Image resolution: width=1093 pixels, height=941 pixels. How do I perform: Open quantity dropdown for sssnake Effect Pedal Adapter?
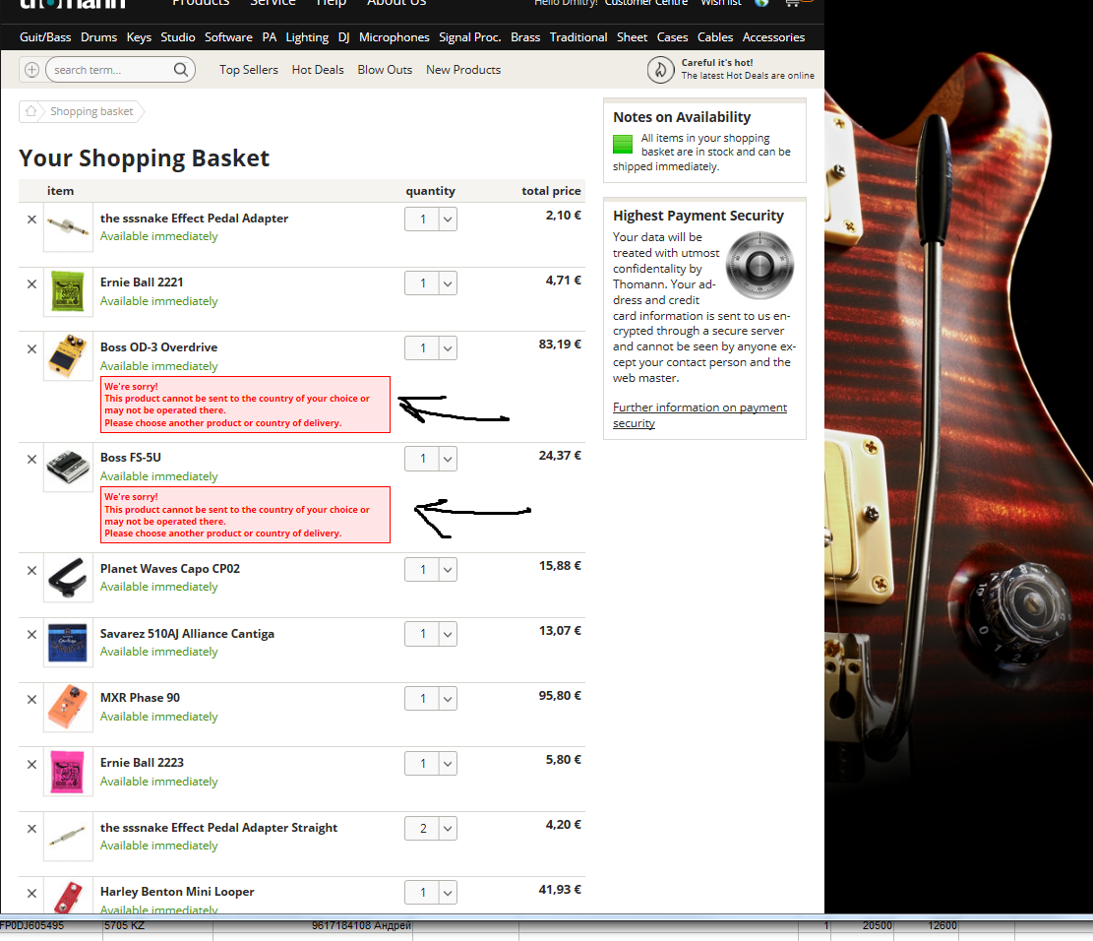[x=448, y=220]
